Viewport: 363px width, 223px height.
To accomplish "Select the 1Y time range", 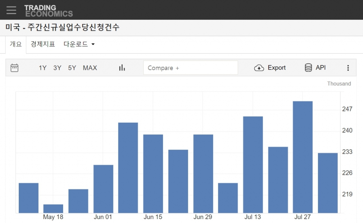I will [43, 68].
